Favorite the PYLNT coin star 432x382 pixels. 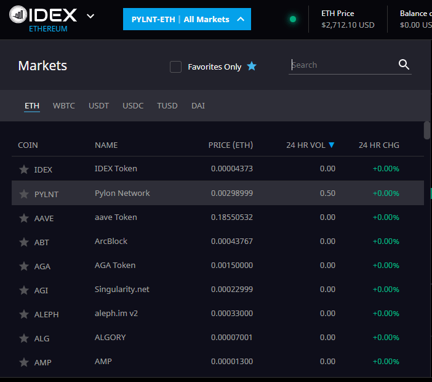pos(24,194)
